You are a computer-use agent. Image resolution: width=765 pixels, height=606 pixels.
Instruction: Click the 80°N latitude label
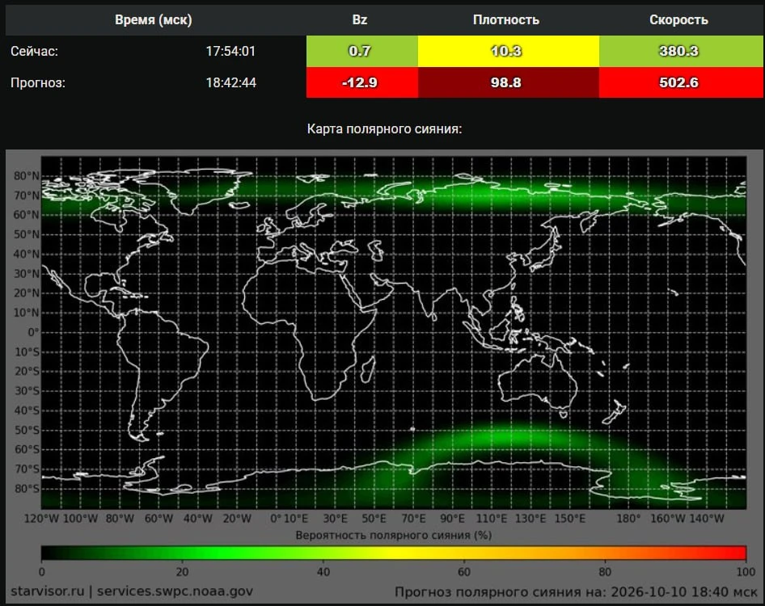[27, 176]
